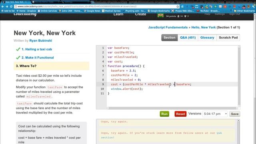
Task: Click the '94 points' text in header
Action: coord(171,16)
